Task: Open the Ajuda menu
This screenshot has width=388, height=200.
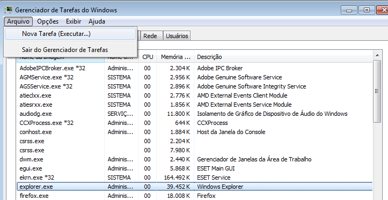Action: pos(97,21)
